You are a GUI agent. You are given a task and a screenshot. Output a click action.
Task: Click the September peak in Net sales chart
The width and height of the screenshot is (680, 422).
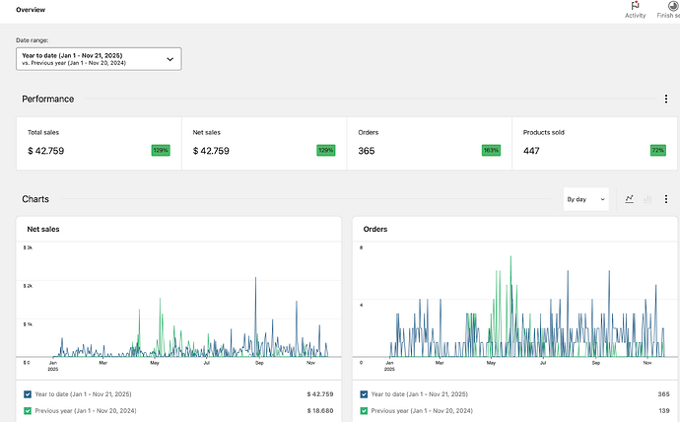pos(256,280)
